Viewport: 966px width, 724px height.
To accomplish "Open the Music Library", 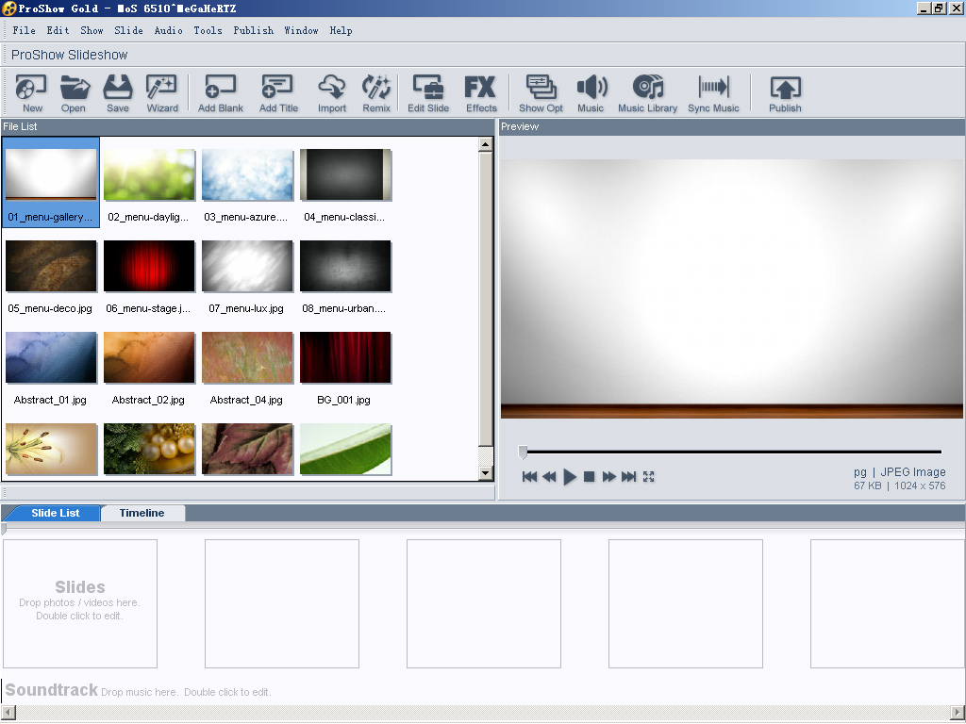I will (x=647, y=93).
